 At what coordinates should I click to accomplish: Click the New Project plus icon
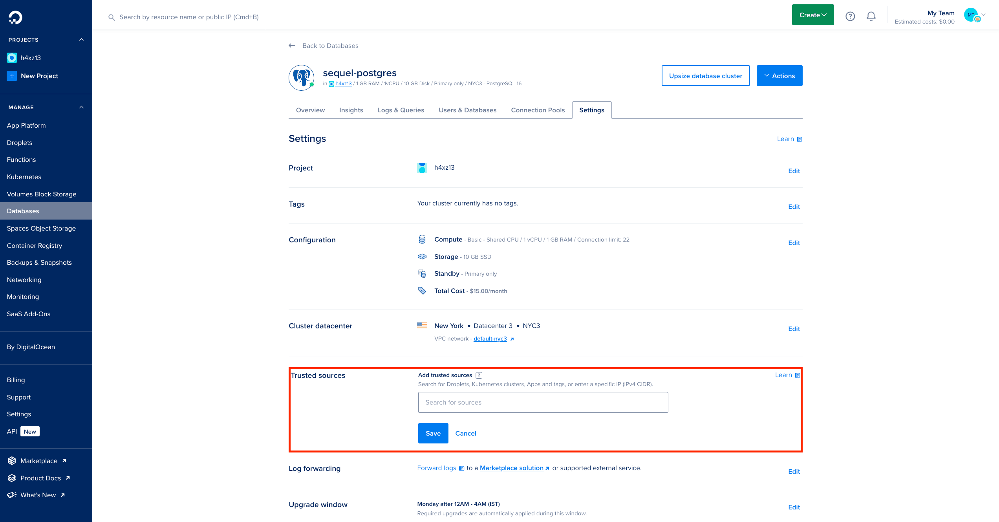point(12,76)
